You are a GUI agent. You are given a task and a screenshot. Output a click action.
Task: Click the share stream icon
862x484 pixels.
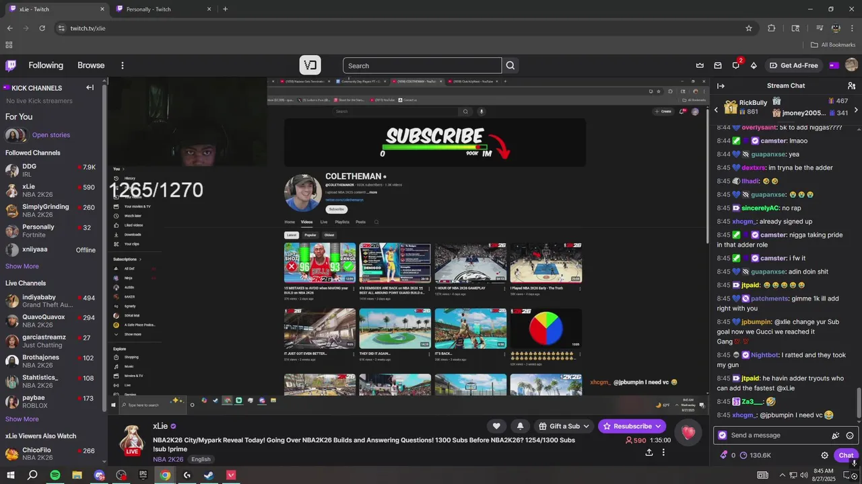[x=649, y=452]
